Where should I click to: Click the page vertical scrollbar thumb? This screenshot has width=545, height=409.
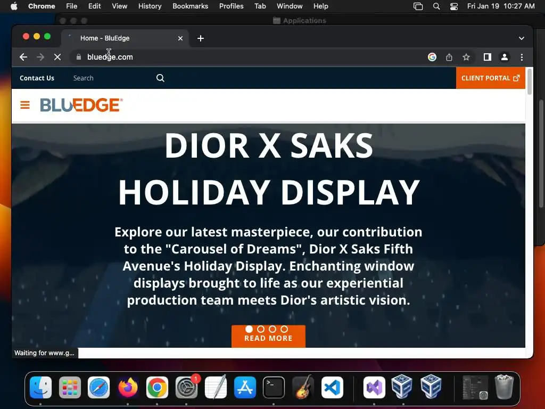coord(530,81)
